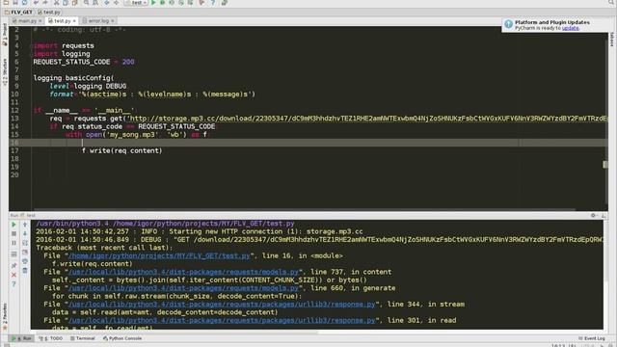The image size is (617, 347).
Task: Open the Run panel gear settings menu
Action: pyautogui.click(x=594, y=215)
